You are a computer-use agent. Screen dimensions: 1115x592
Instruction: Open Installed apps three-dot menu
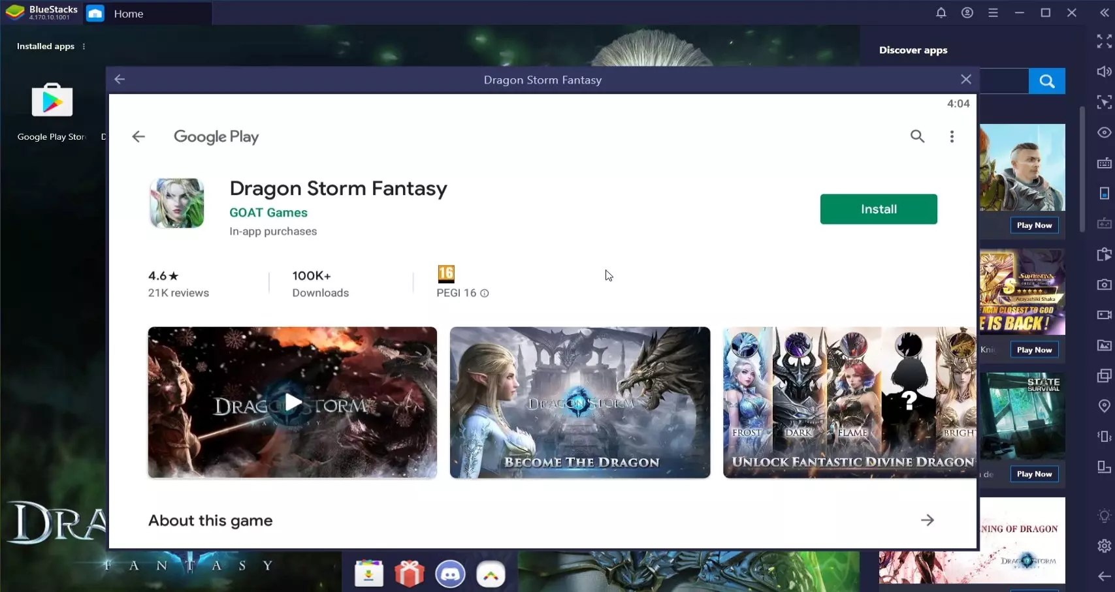coord(84,46)
